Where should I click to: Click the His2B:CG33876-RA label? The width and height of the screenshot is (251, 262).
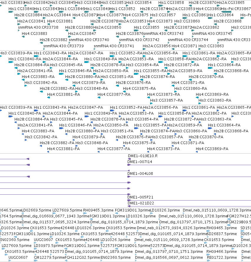tap(133, 82)
